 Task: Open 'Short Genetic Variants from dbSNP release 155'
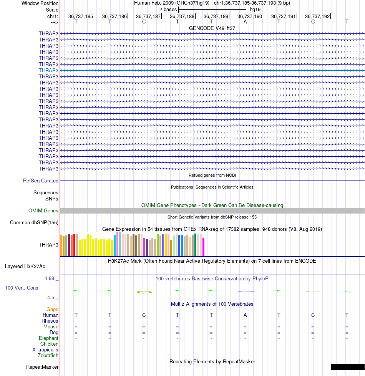click(x=212, y=217)
